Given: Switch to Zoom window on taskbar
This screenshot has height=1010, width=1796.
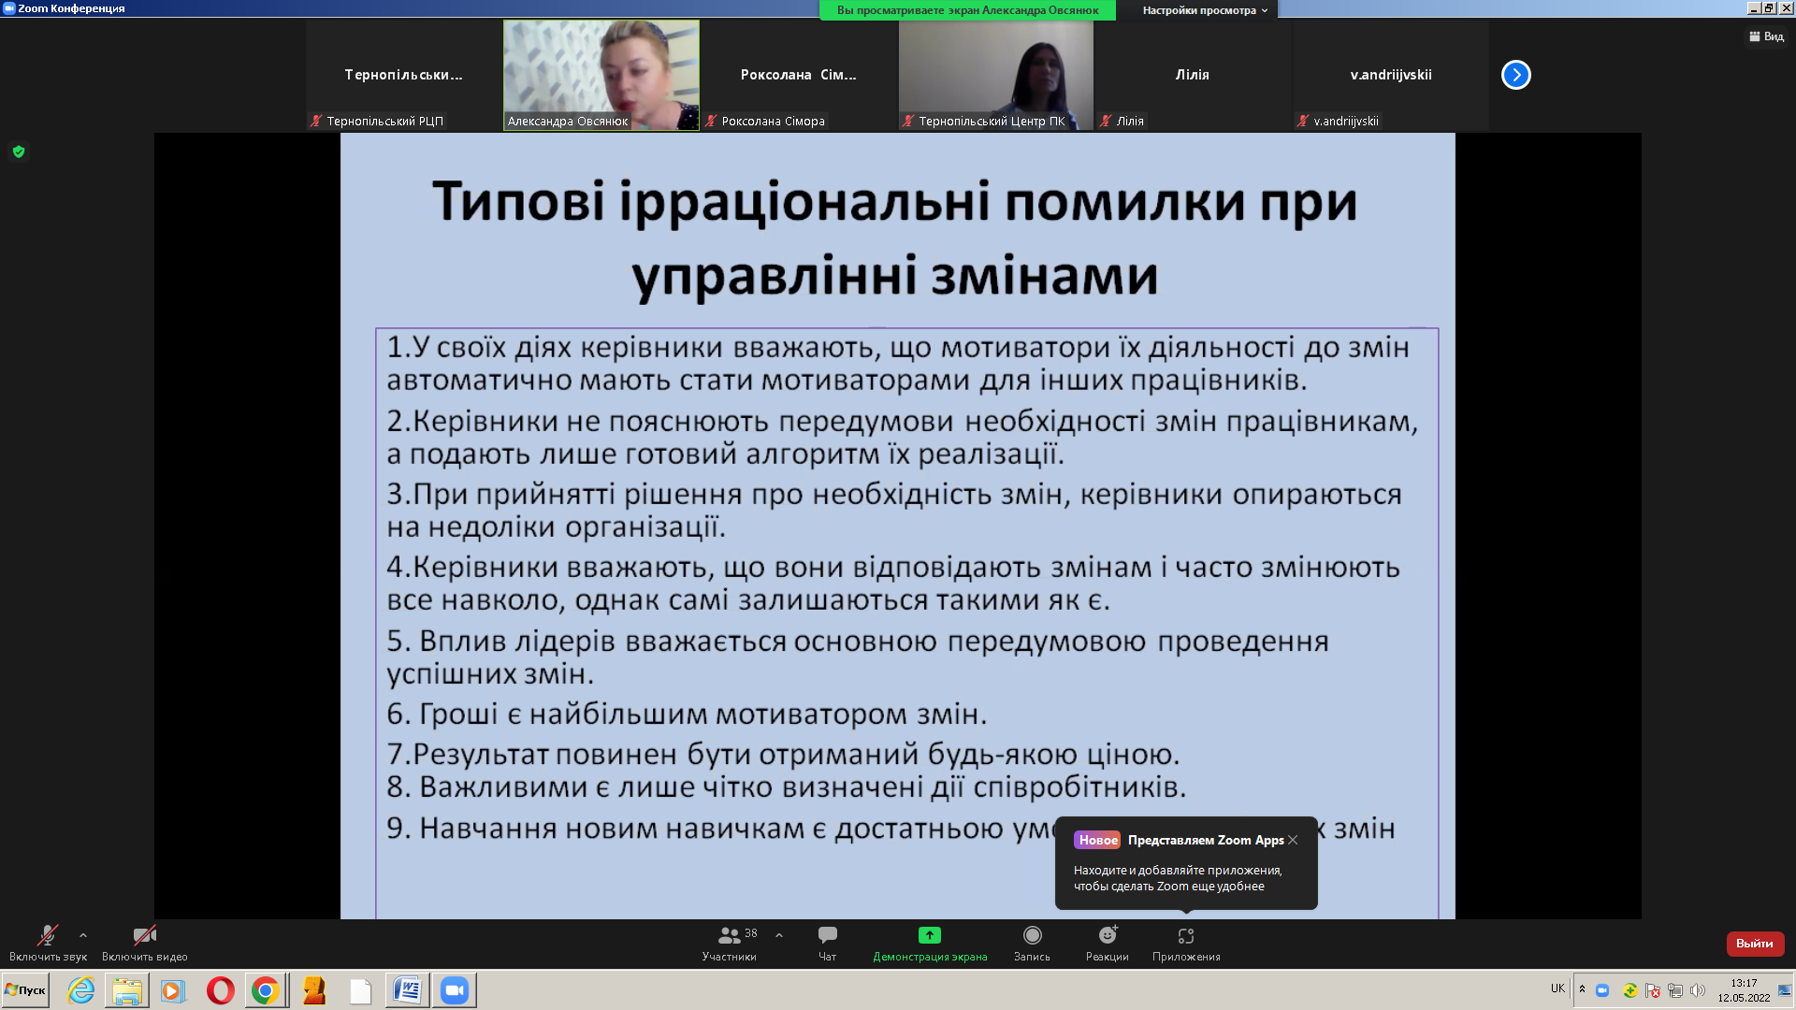Looking at the screenshot, I should [455, 989].
